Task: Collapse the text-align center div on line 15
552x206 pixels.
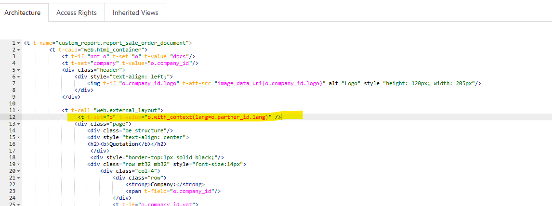Action: [x=19, y=137]
